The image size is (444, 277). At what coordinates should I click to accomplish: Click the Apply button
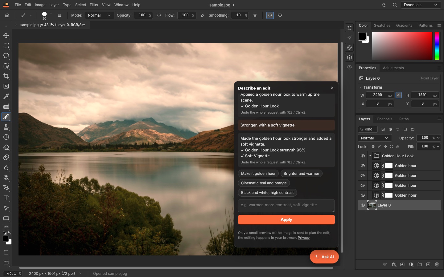(x=286, y=220)
